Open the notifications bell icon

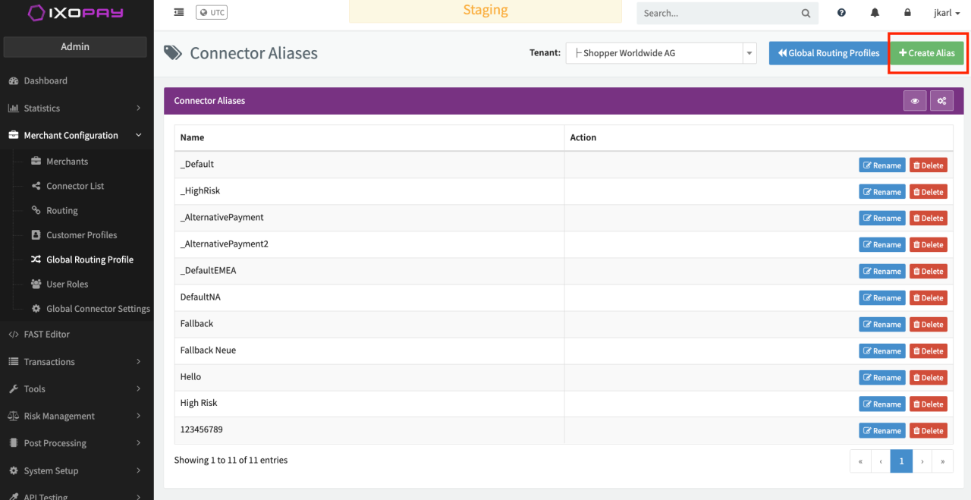pyautogui.click(x=875, y=13)
